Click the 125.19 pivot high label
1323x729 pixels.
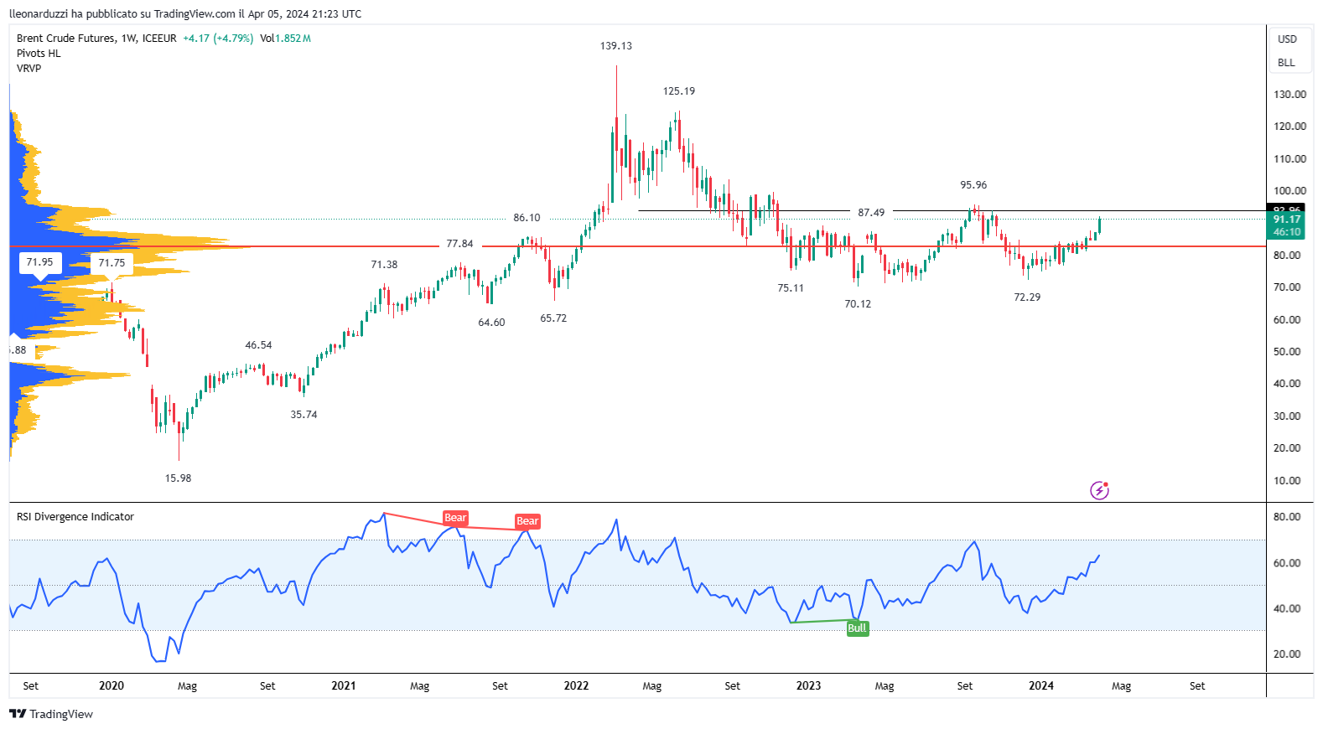pos(679,91)
